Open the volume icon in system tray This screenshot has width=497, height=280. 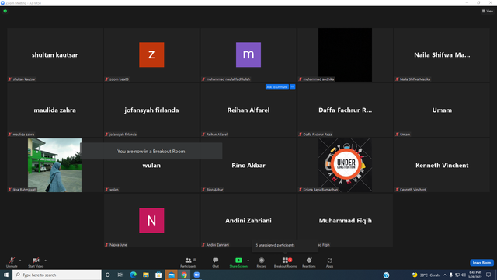464,275
